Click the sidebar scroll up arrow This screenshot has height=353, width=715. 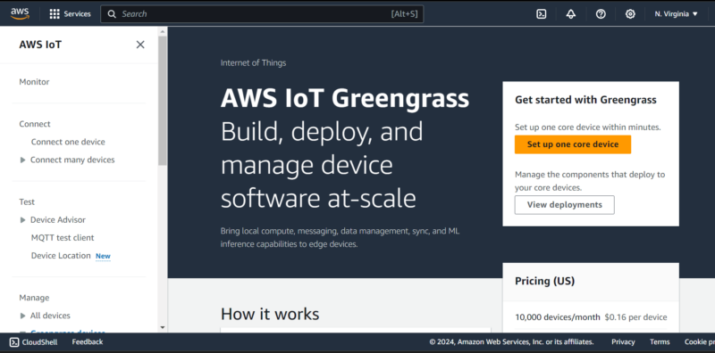pyautogui.click(x=163, y=31)
